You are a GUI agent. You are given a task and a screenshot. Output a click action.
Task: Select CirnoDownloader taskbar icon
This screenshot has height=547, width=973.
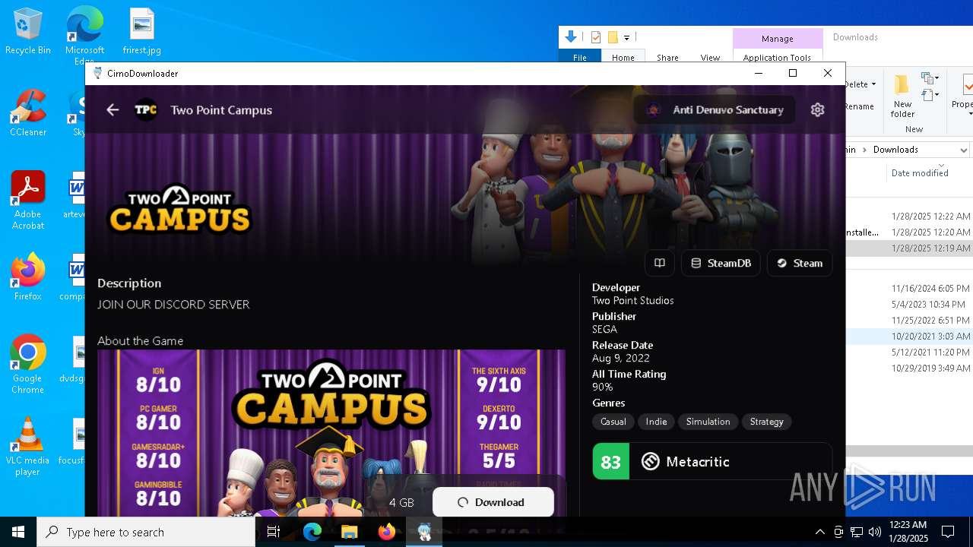[424, 532]
